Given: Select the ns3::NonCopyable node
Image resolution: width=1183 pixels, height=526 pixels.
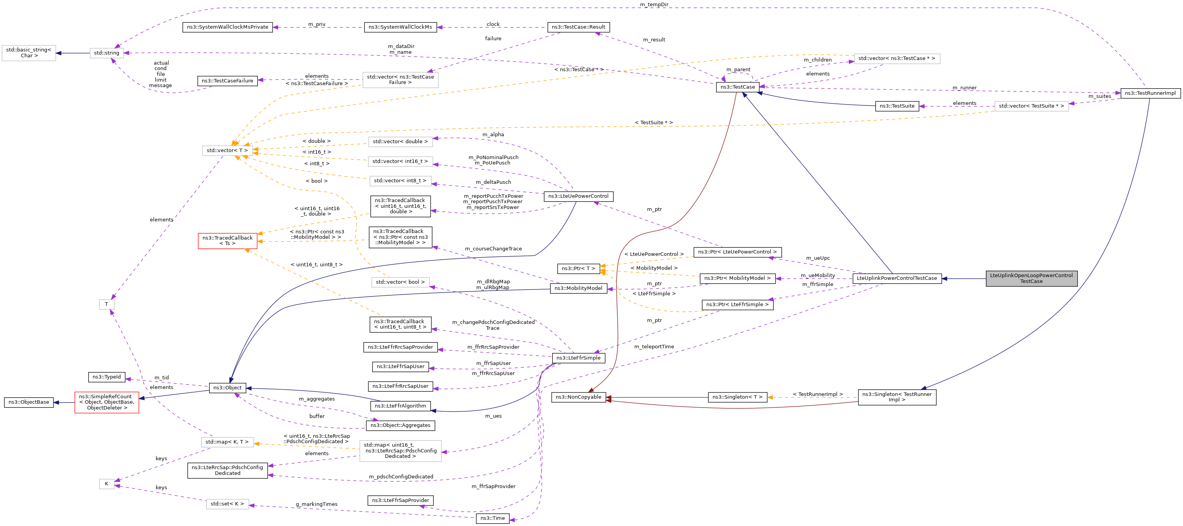Looking at the screenshot, I should pyautogui.click(x=578, y=397).
